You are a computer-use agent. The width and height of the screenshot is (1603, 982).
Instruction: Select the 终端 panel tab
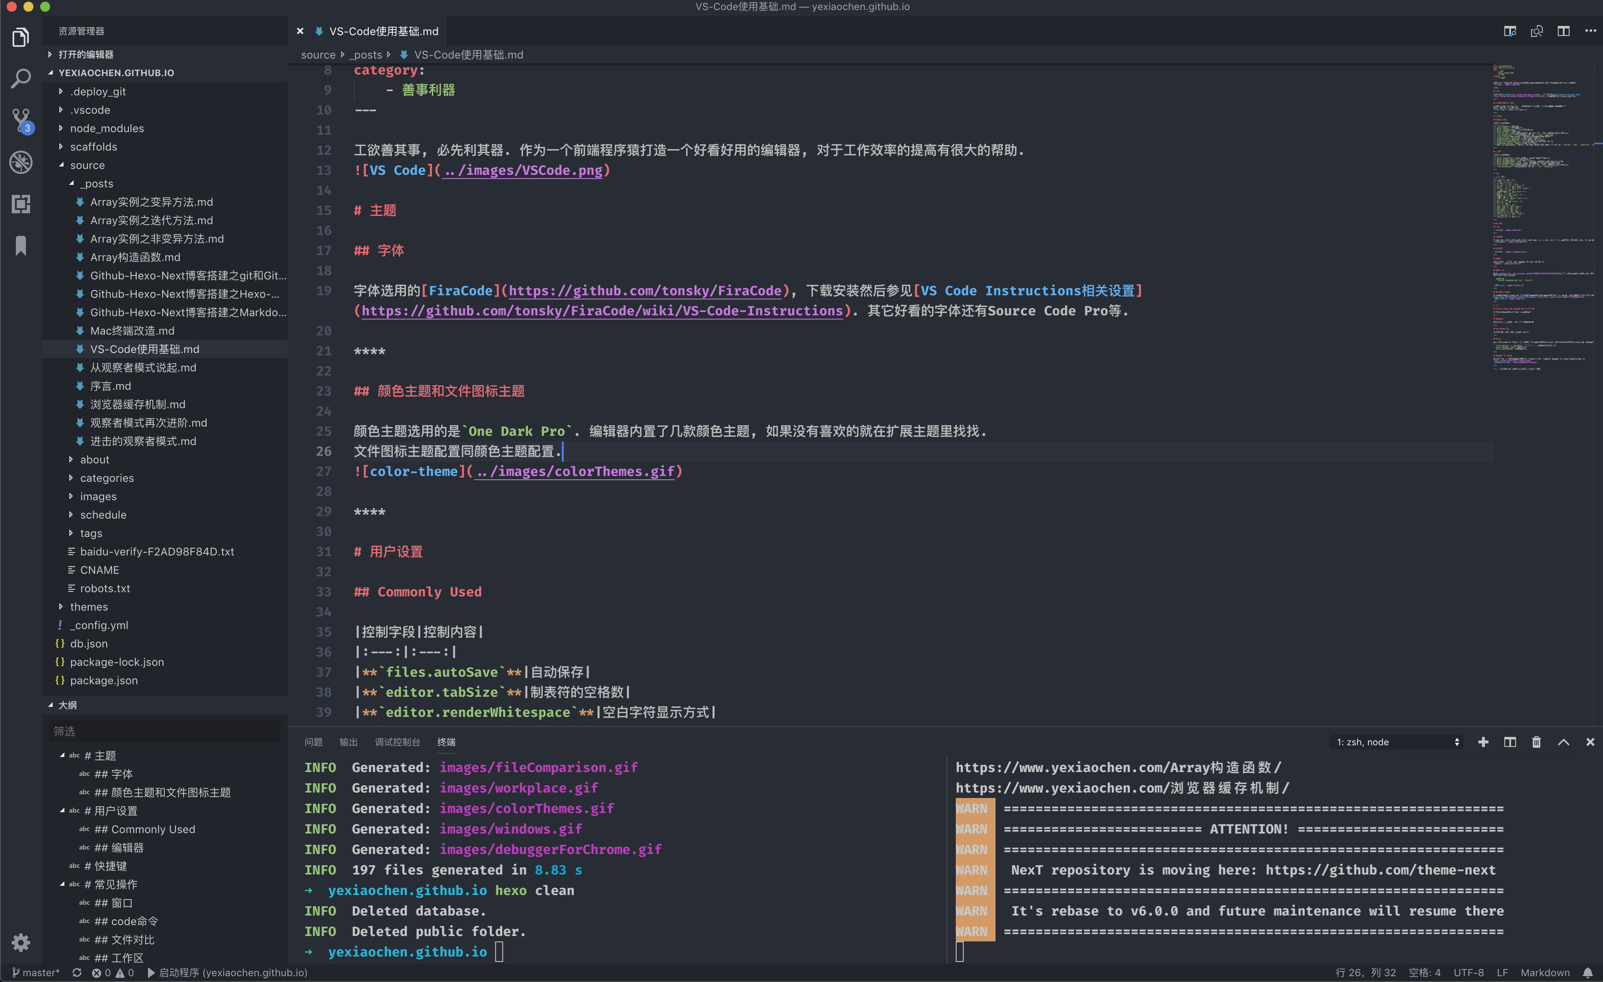(x=446, y=742)
